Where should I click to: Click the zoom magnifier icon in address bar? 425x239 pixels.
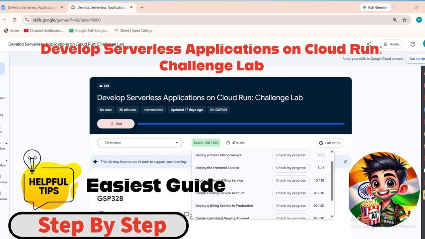tap(395, 20)
